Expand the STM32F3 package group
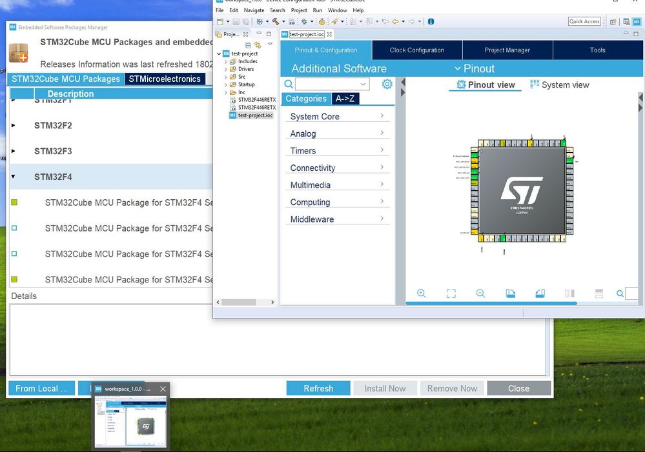This screenshot has height=452, width=645. 14,151
